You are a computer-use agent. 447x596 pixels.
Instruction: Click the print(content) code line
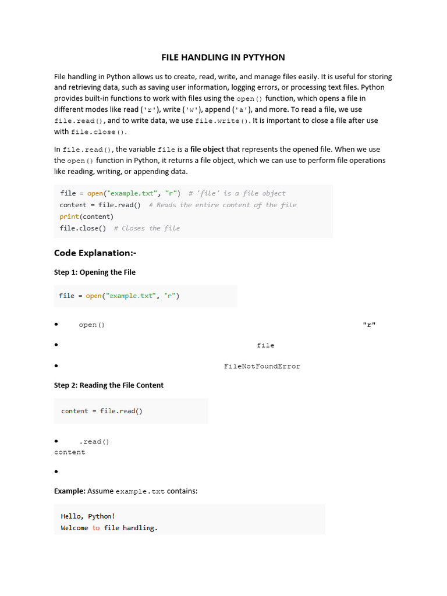pyautogui.click(x=86, y=217)
